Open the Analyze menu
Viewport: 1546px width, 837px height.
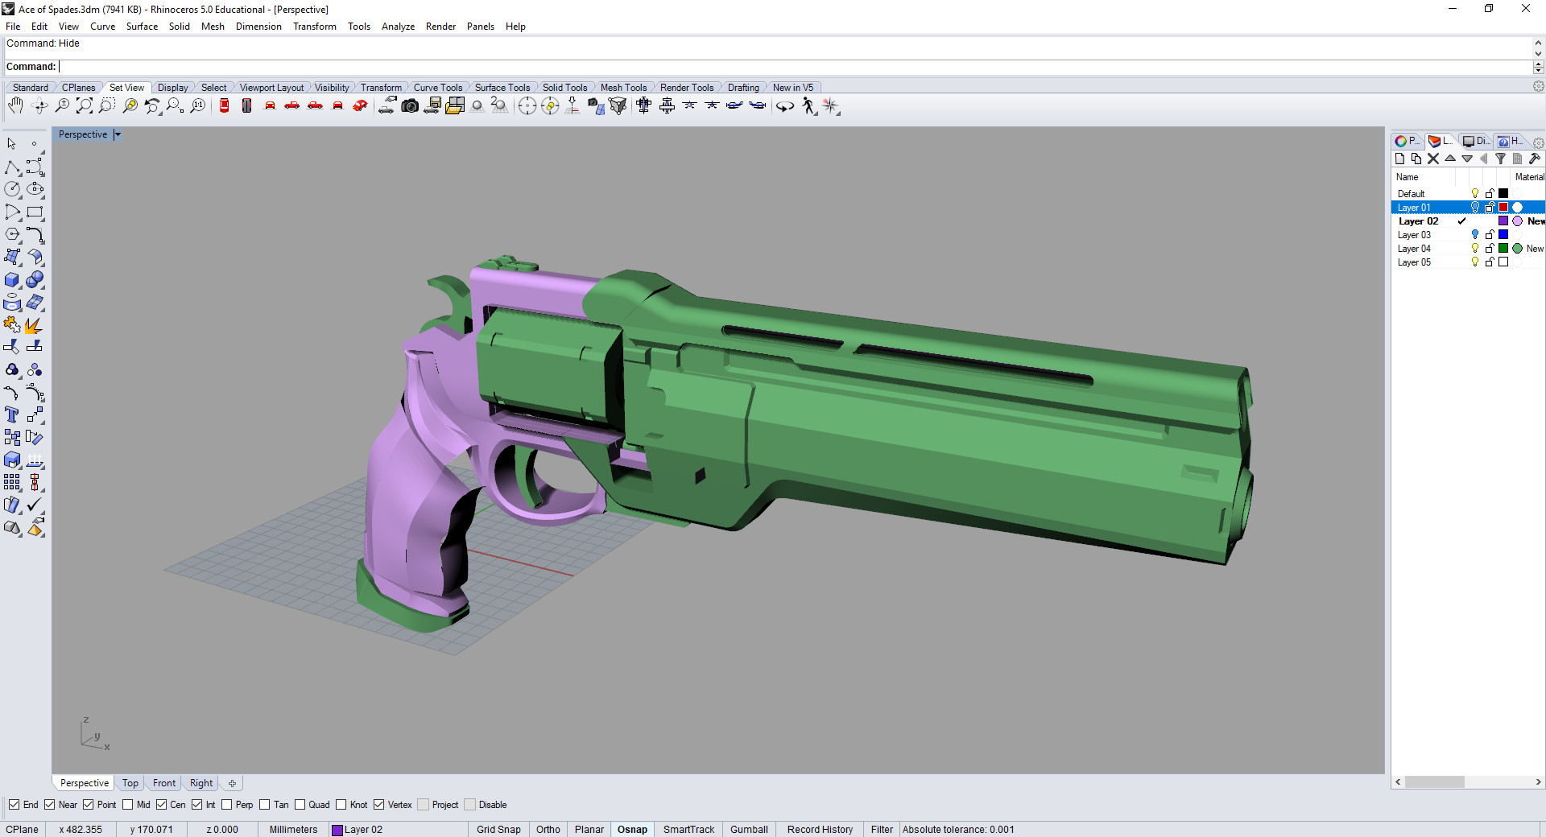[398, 27]
